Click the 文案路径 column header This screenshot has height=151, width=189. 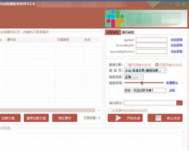63,40
